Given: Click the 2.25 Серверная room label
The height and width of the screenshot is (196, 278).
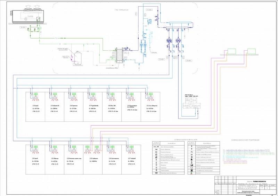Looking at the screenshot, I should click(93, 159).
